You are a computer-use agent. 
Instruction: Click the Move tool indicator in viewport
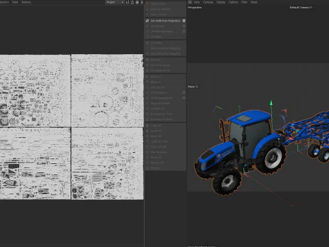193,86
